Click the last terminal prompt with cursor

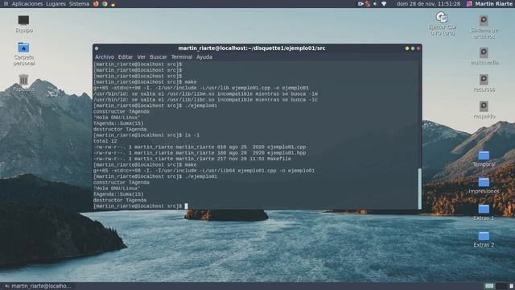click(x=141, y=206)
